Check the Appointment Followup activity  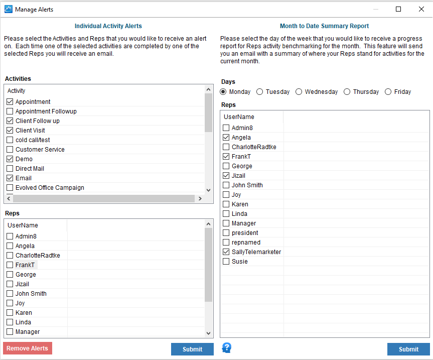point(10,111)
